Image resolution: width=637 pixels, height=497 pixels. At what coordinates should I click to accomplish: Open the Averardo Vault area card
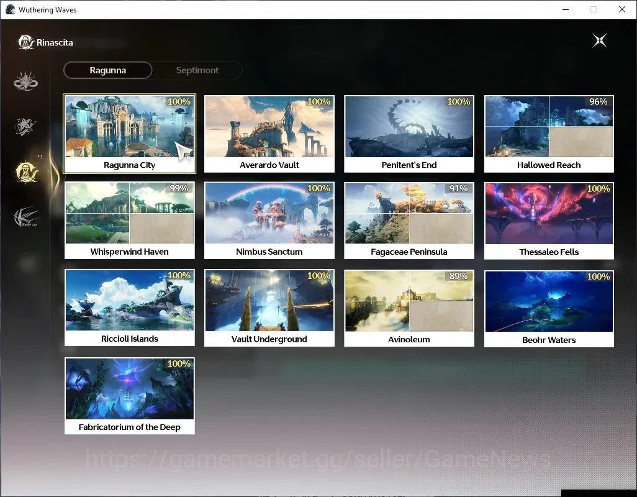(269, 134)
